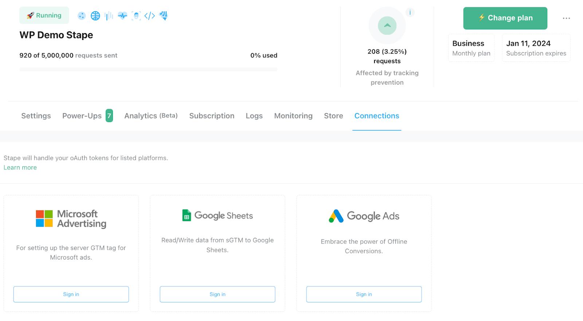This screenshot has width=583, height=321.
Task: Open the Analytics (Beta) tab
Action: [x=151, y=116]
